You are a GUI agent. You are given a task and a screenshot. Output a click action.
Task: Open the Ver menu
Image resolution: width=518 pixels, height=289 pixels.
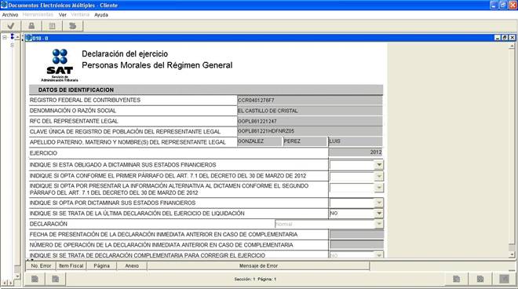(63, 15)
